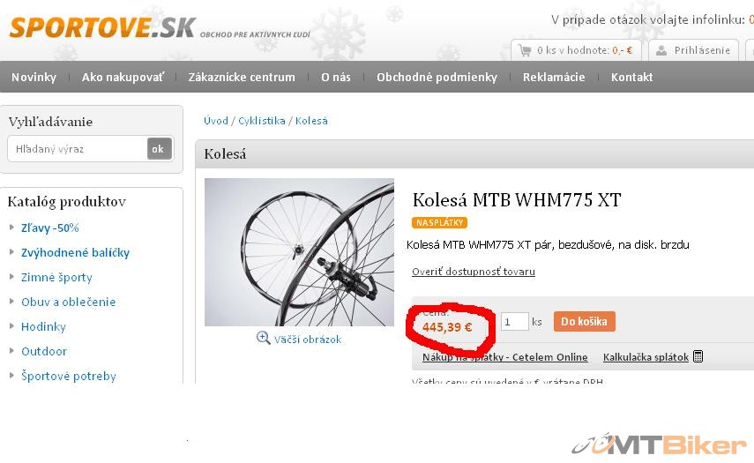The width and height of the screenshot is (754, 463).
Task: Follow the Cyklistika breadcrumb link
Action: (262, 121)
